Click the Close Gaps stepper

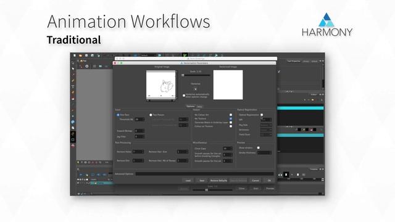pyautogui.click(x=228, y=149)
